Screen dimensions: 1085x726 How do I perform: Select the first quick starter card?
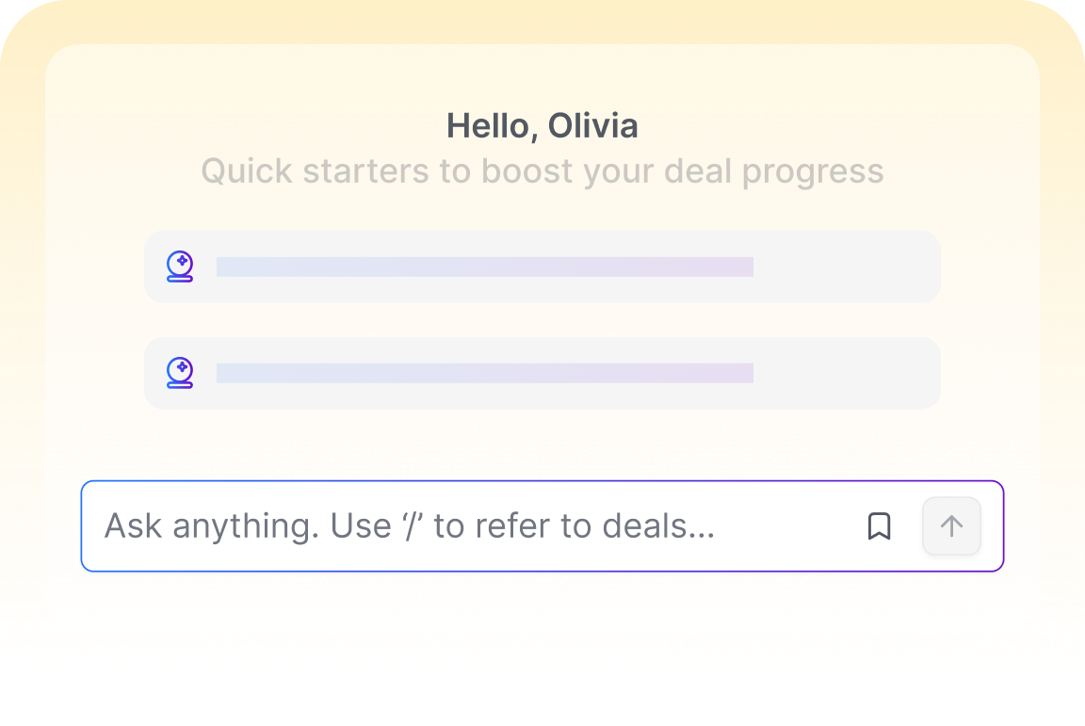[x=542, y=266]
